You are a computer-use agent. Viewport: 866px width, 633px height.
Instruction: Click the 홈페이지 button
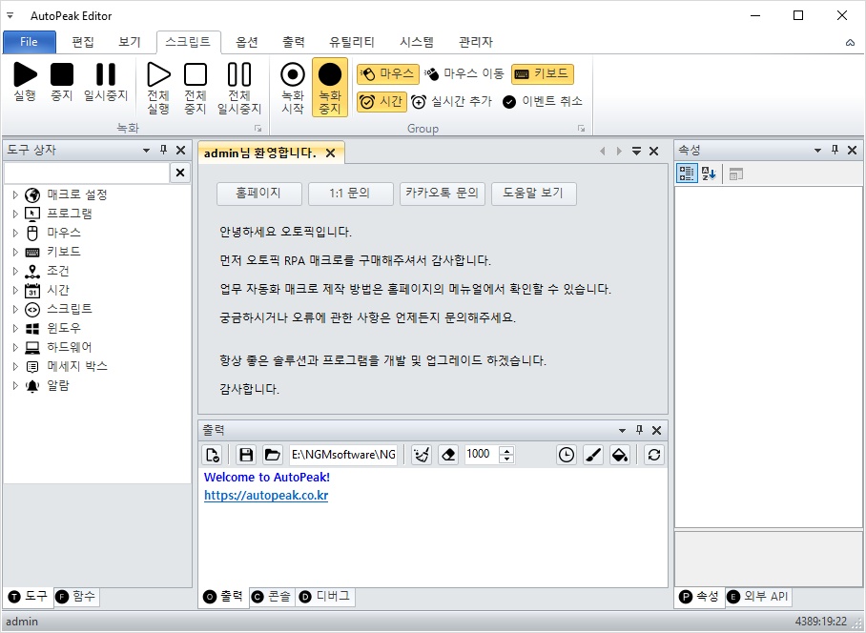click(x=259, y=194)
